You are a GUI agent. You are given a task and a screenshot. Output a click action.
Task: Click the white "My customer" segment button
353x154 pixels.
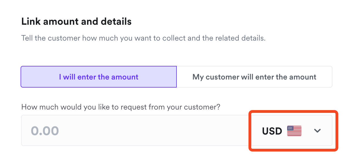click(254, 77)
